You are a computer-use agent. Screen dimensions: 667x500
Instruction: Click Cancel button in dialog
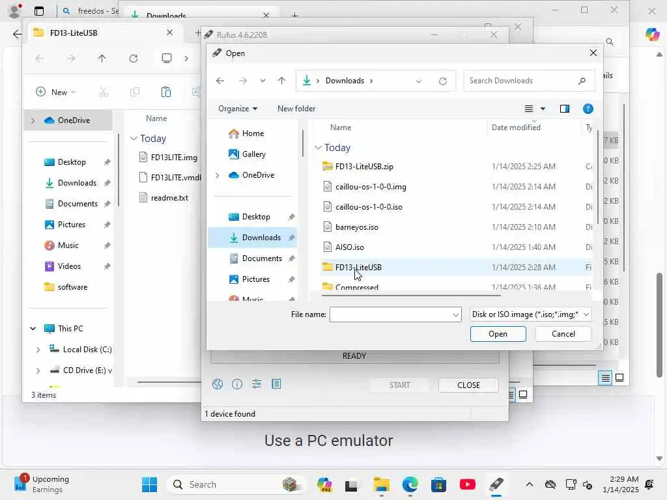coord(563,334)
